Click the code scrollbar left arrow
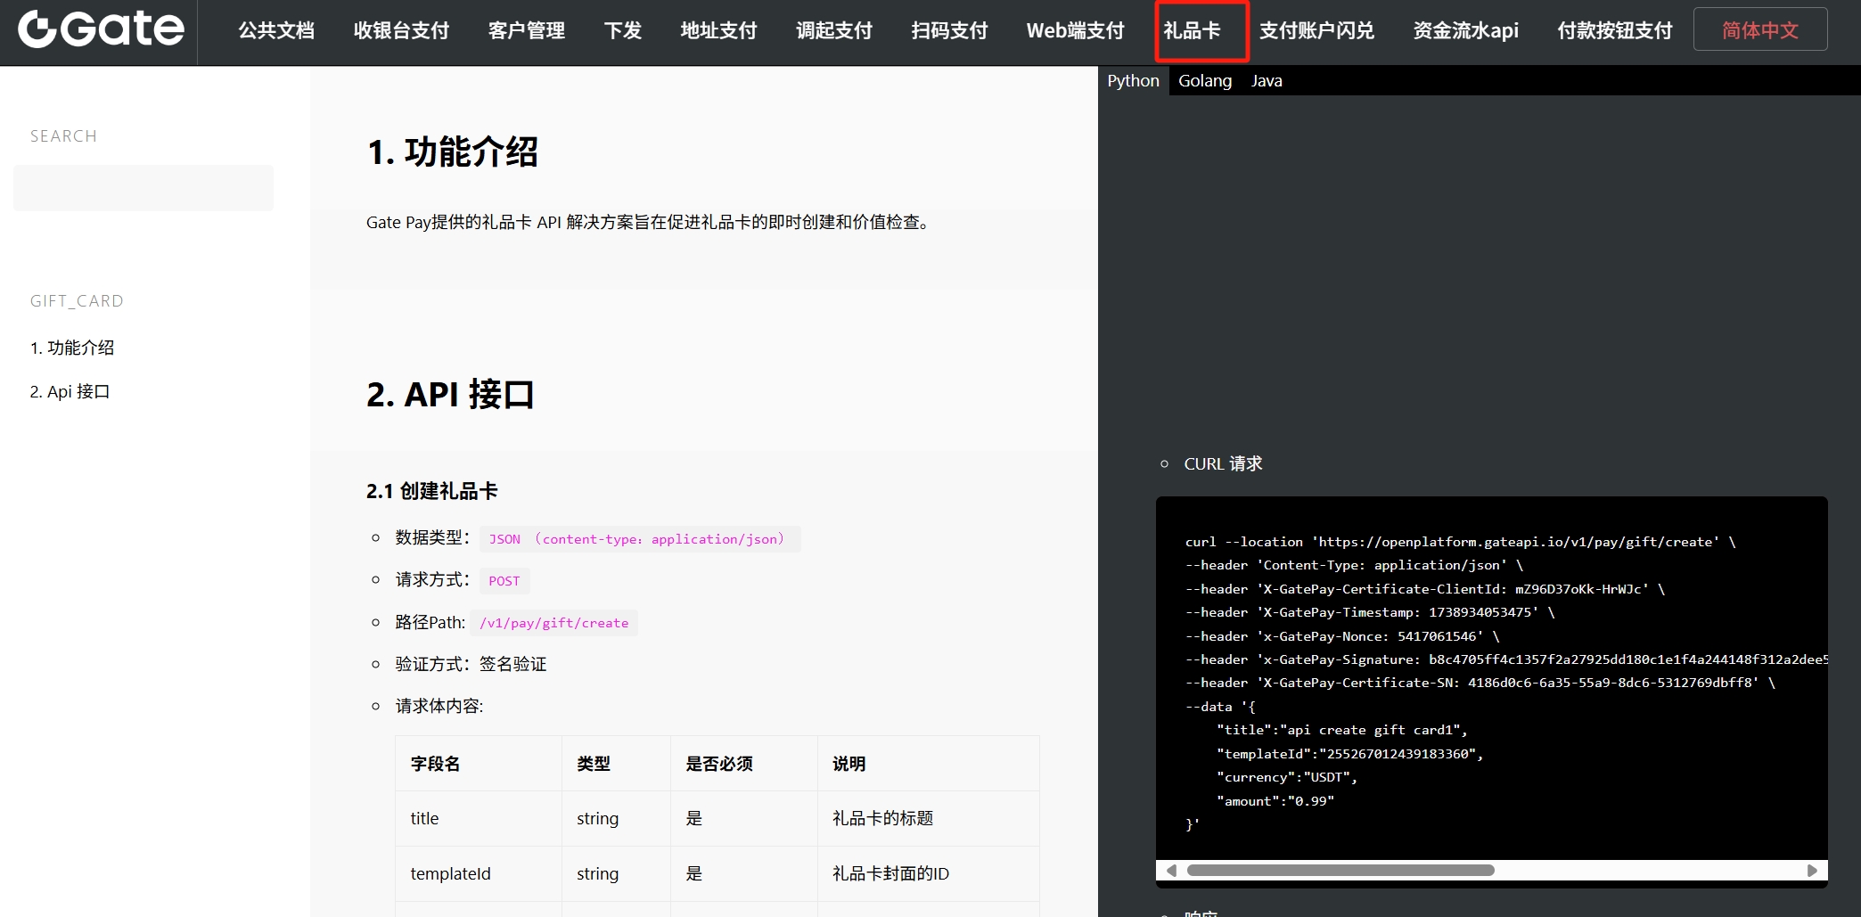The width and height of the screenshot is (1861, 917). pos(1171,871)
